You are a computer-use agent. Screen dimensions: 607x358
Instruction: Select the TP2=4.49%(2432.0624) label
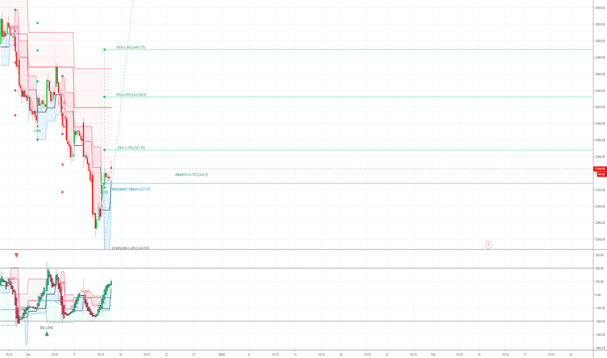click(x=131, y=95)
